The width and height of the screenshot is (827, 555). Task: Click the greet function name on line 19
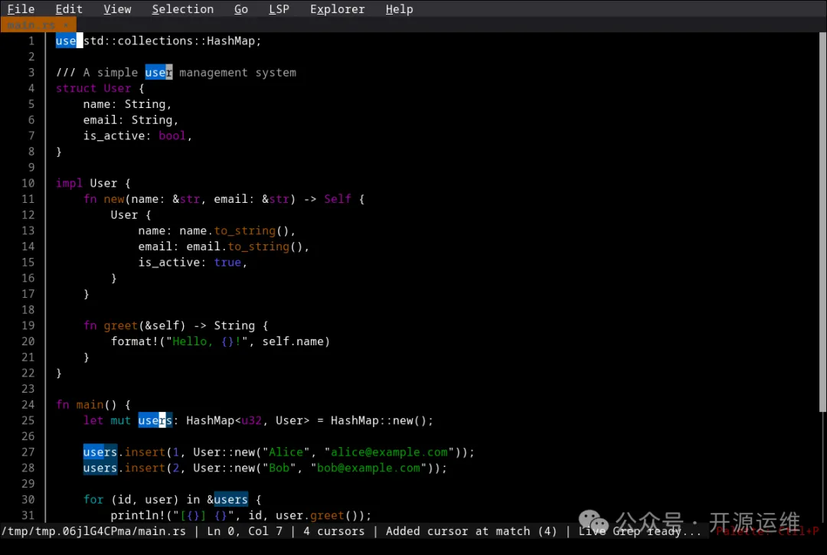click(x=121, y=325)
